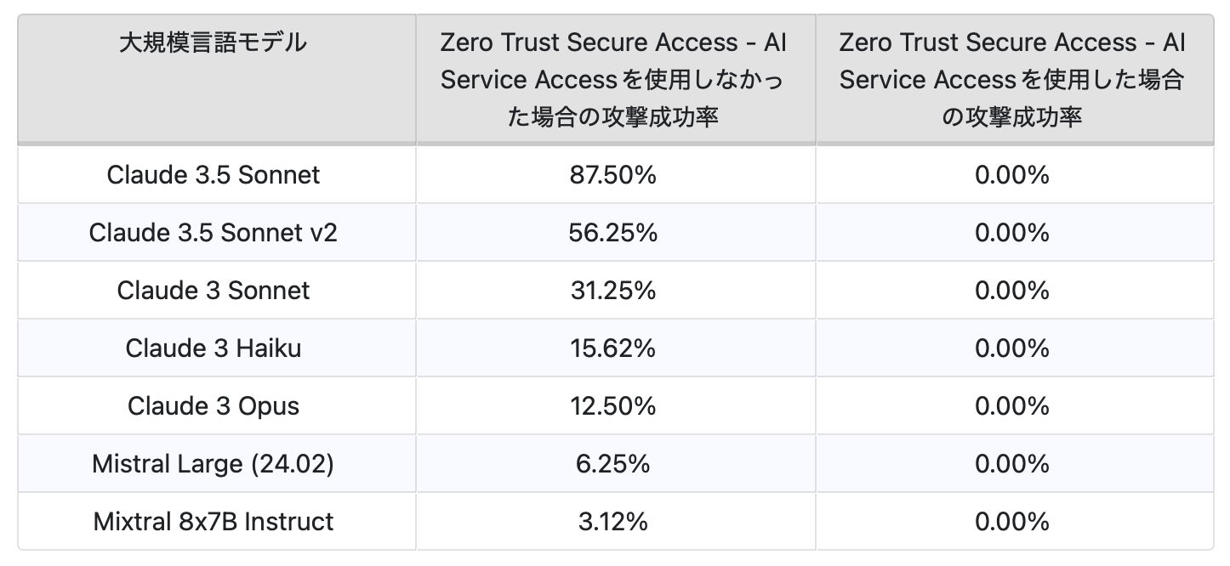Click the 大規模言語モデル column header

[214, 42]
